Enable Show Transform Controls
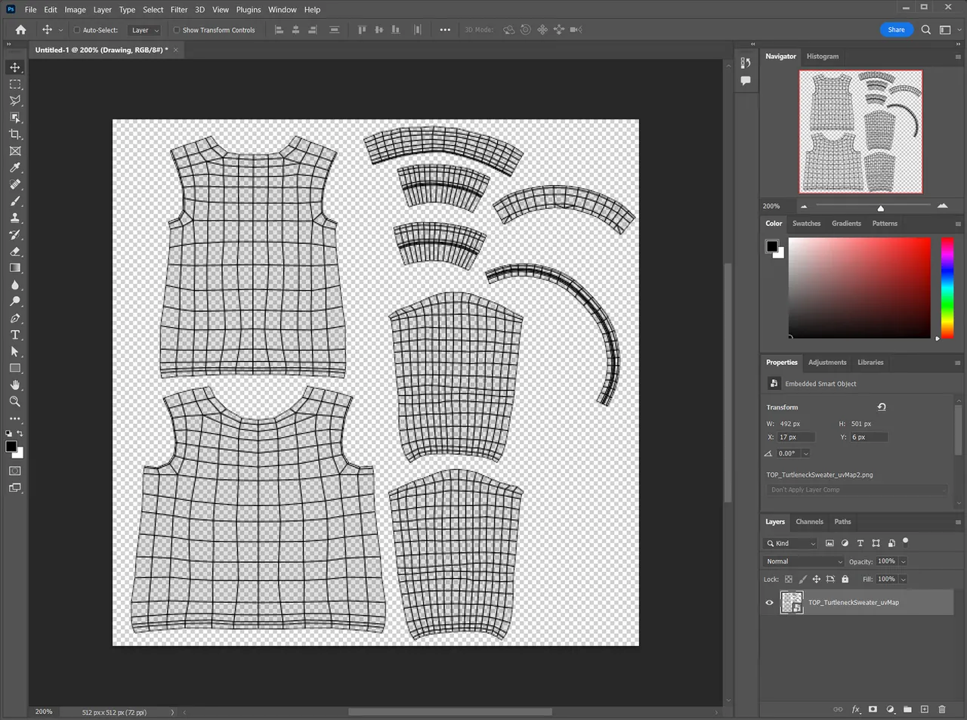The image size is (967, 720). click(176, 29)
